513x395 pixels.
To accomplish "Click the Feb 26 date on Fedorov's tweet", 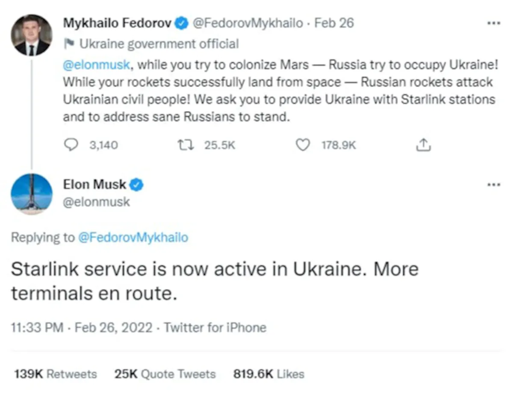I will (334, 23).
